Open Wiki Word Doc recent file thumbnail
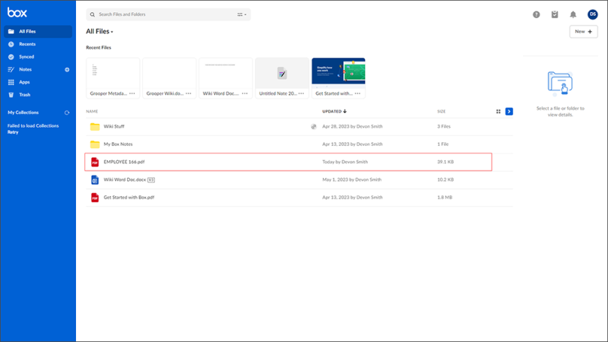The width and height of the screenshot is (608, 342). point(226,74)
